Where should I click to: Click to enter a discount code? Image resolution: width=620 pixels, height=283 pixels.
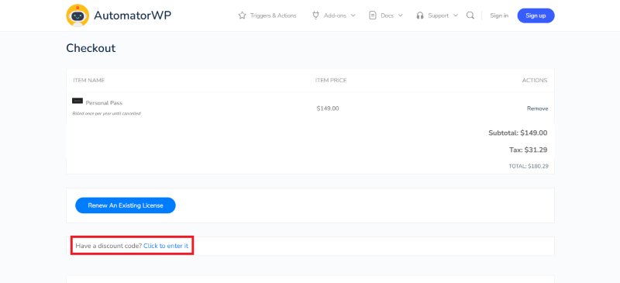(166, 246)
